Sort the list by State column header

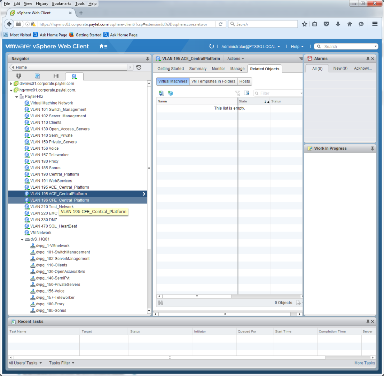[254, 101]
